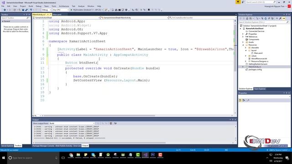Open the XamarinActionSheet.MainActivity class dropdown

click(x=134, y=18)
